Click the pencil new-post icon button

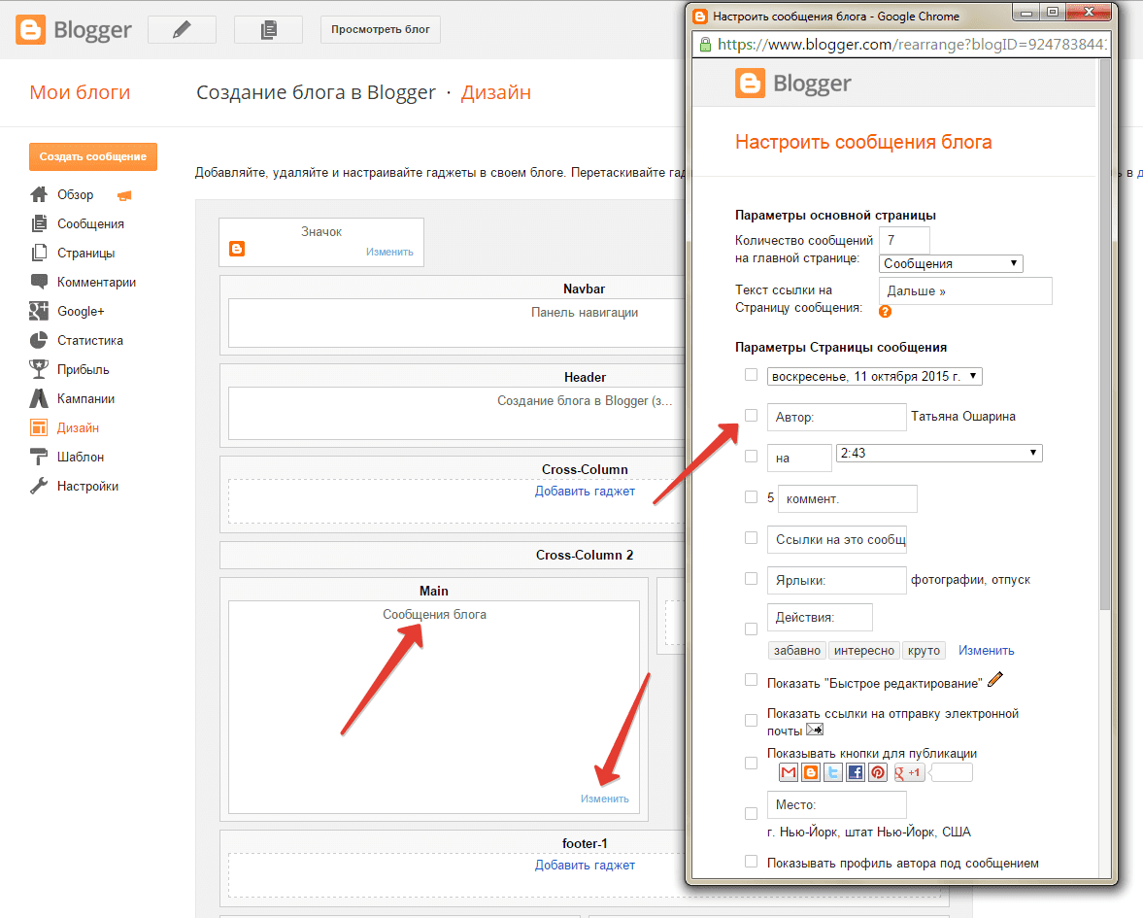click(x=182, y=29)
